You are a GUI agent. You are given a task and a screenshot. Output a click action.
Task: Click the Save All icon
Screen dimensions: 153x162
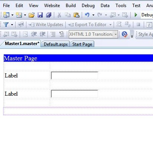coord(49,15)
